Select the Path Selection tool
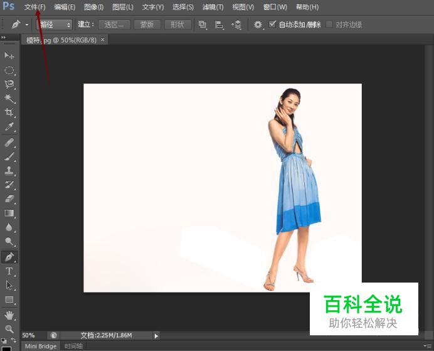The image size is (434, 351). [x=9, y=285]
